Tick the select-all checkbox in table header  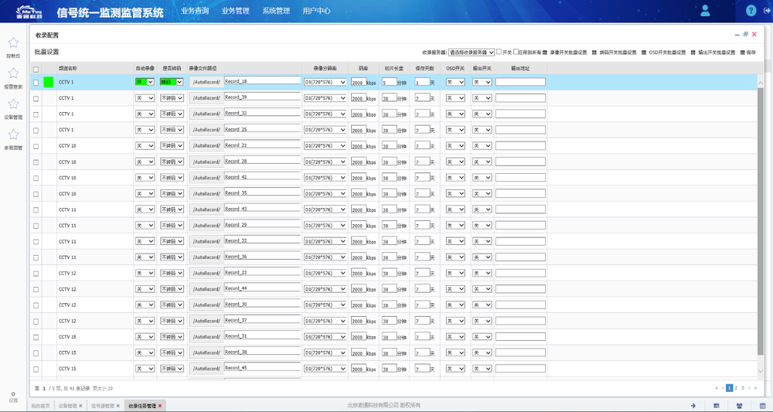(36, 69)
